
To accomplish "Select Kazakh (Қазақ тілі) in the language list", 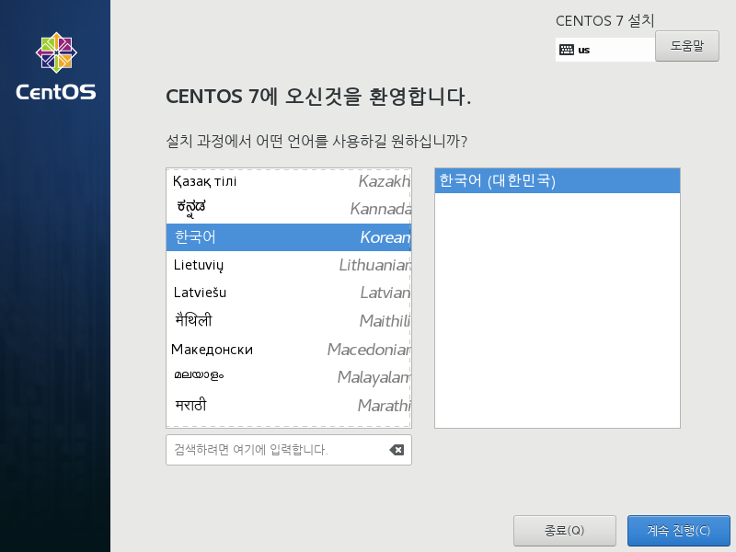I will point(289,181).
